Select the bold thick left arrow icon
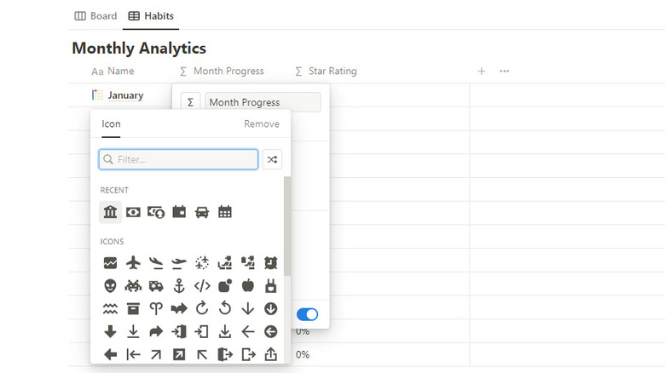Image resolution: width=665 pixels, height=373 pixels. (x=110, y=354)
